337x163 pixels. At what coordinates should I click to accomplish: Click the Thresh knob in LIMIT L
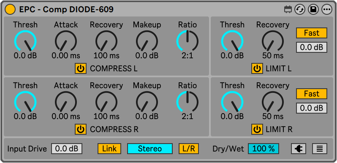pyautogui.click(x=232, y=41)
